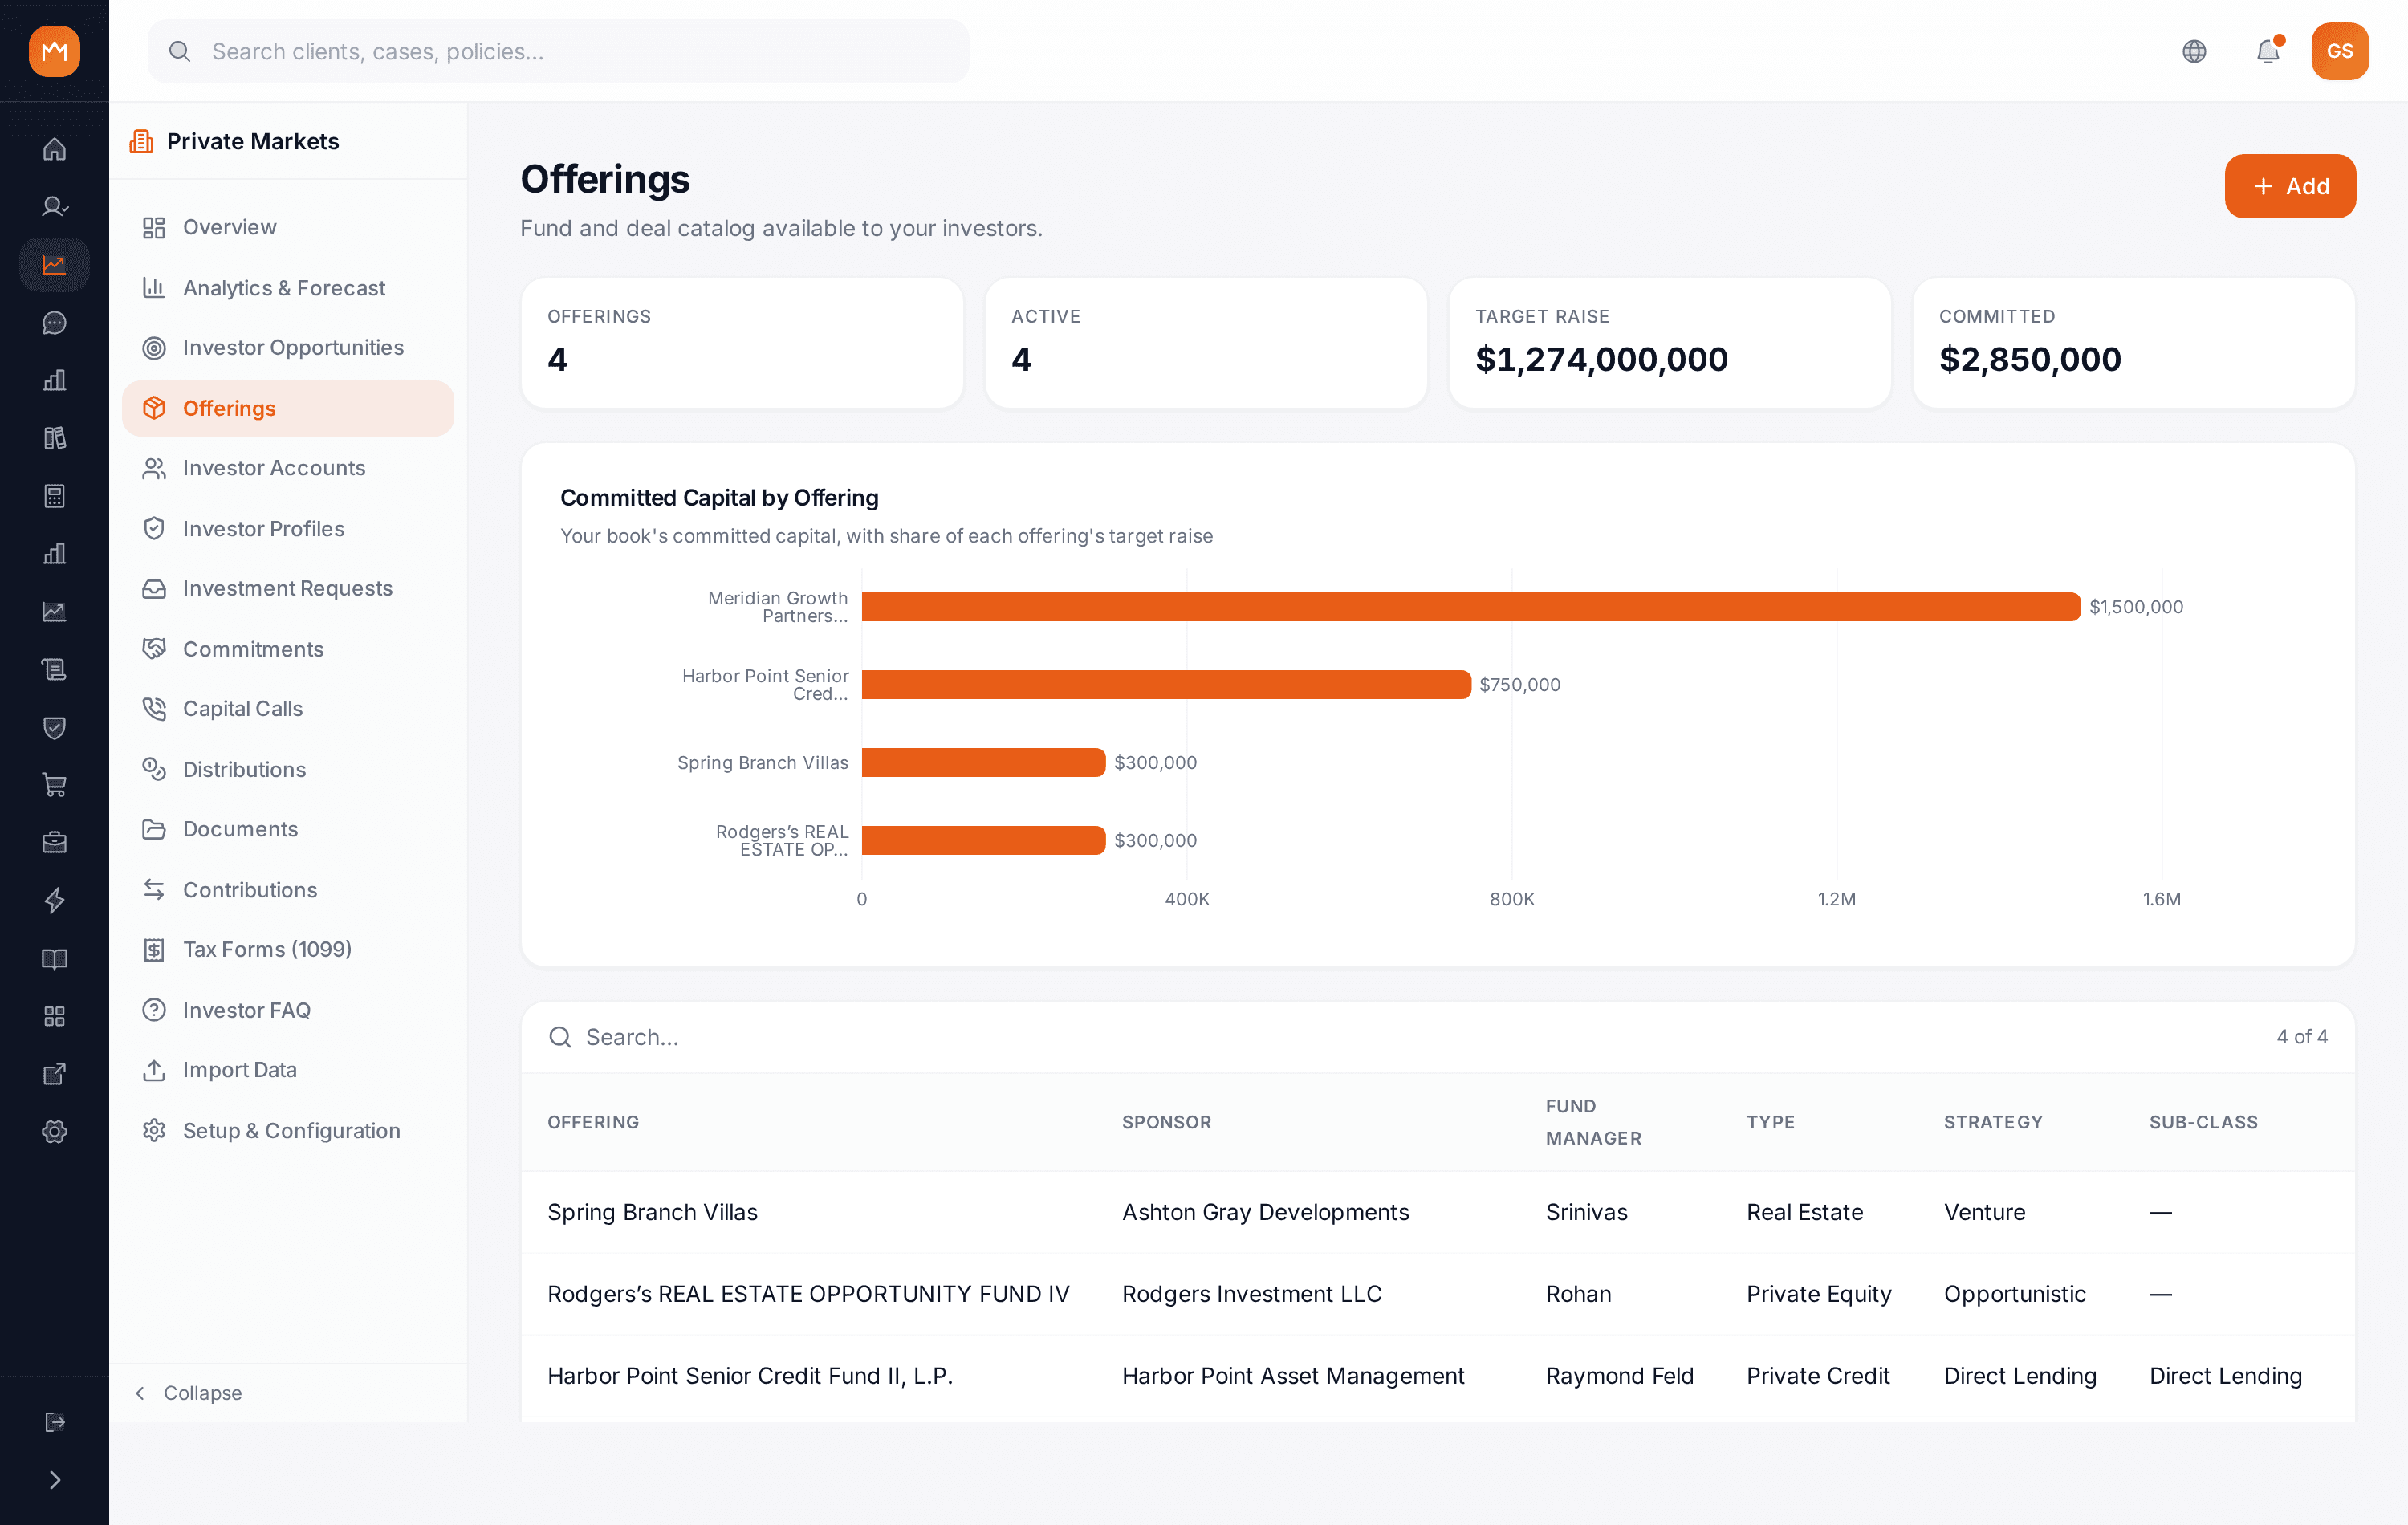Viewport: 2408px width, 1525px height.
Task: Click the shield check icon in rail
Action: (x=54, y=727)
